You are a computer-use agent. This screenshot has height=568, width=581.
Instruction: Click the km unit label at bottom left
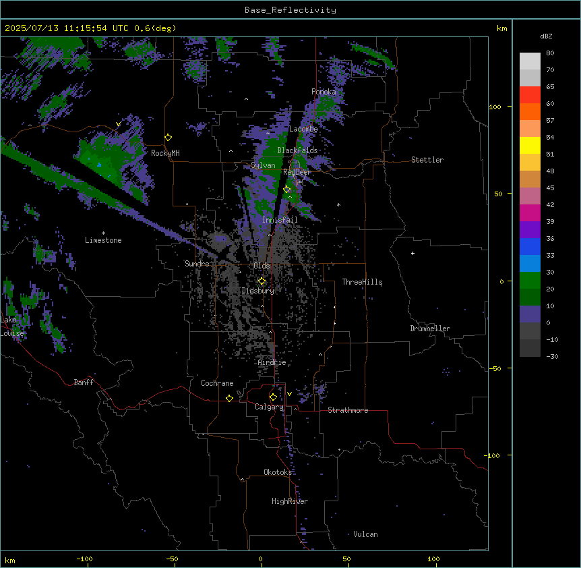(10, 561)
